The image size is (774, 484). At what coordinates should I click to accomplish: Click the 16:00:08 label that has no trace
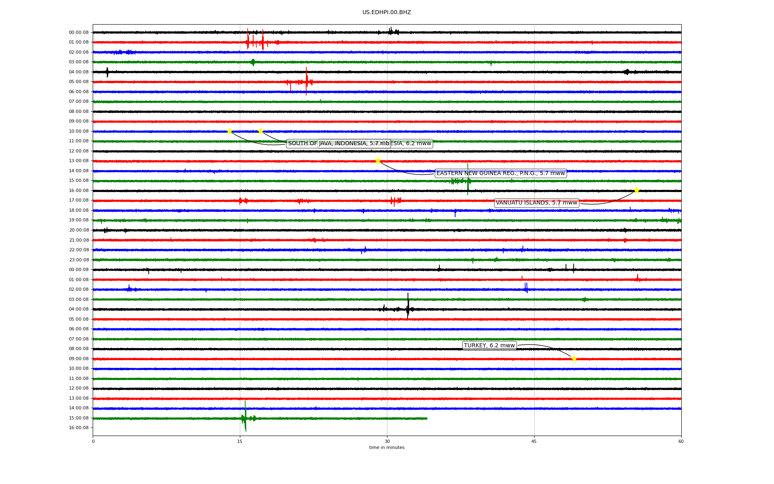(79, 428)
